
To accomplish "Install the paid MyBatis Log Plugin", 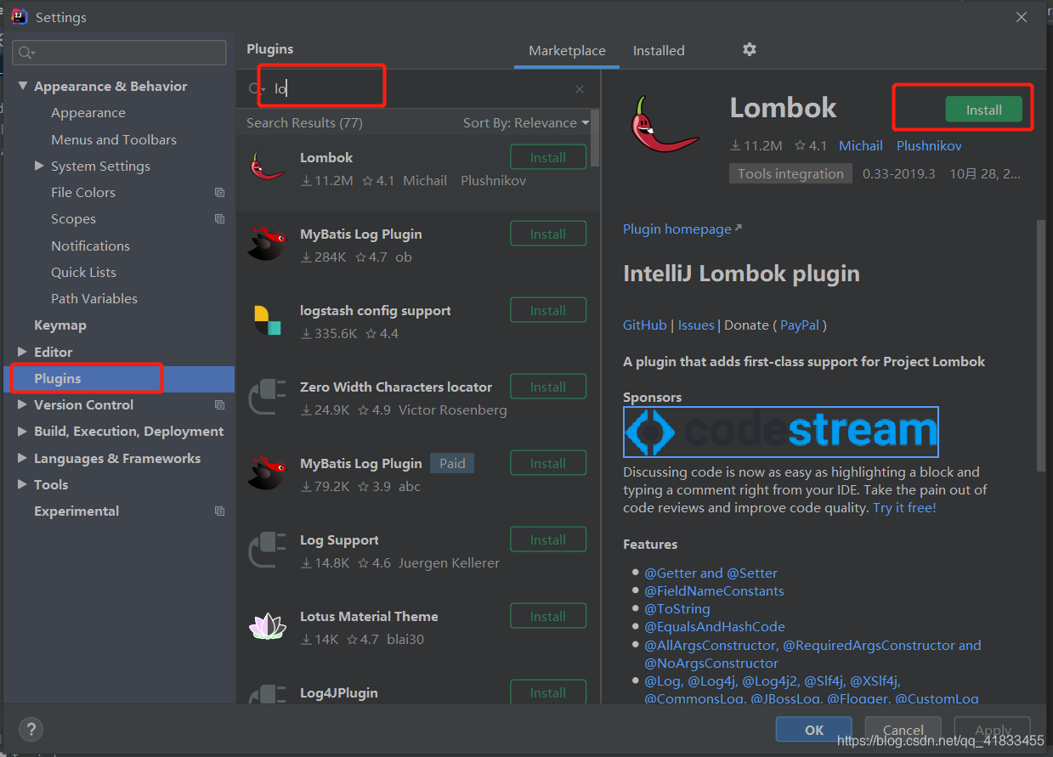I will tap(548, 463).
